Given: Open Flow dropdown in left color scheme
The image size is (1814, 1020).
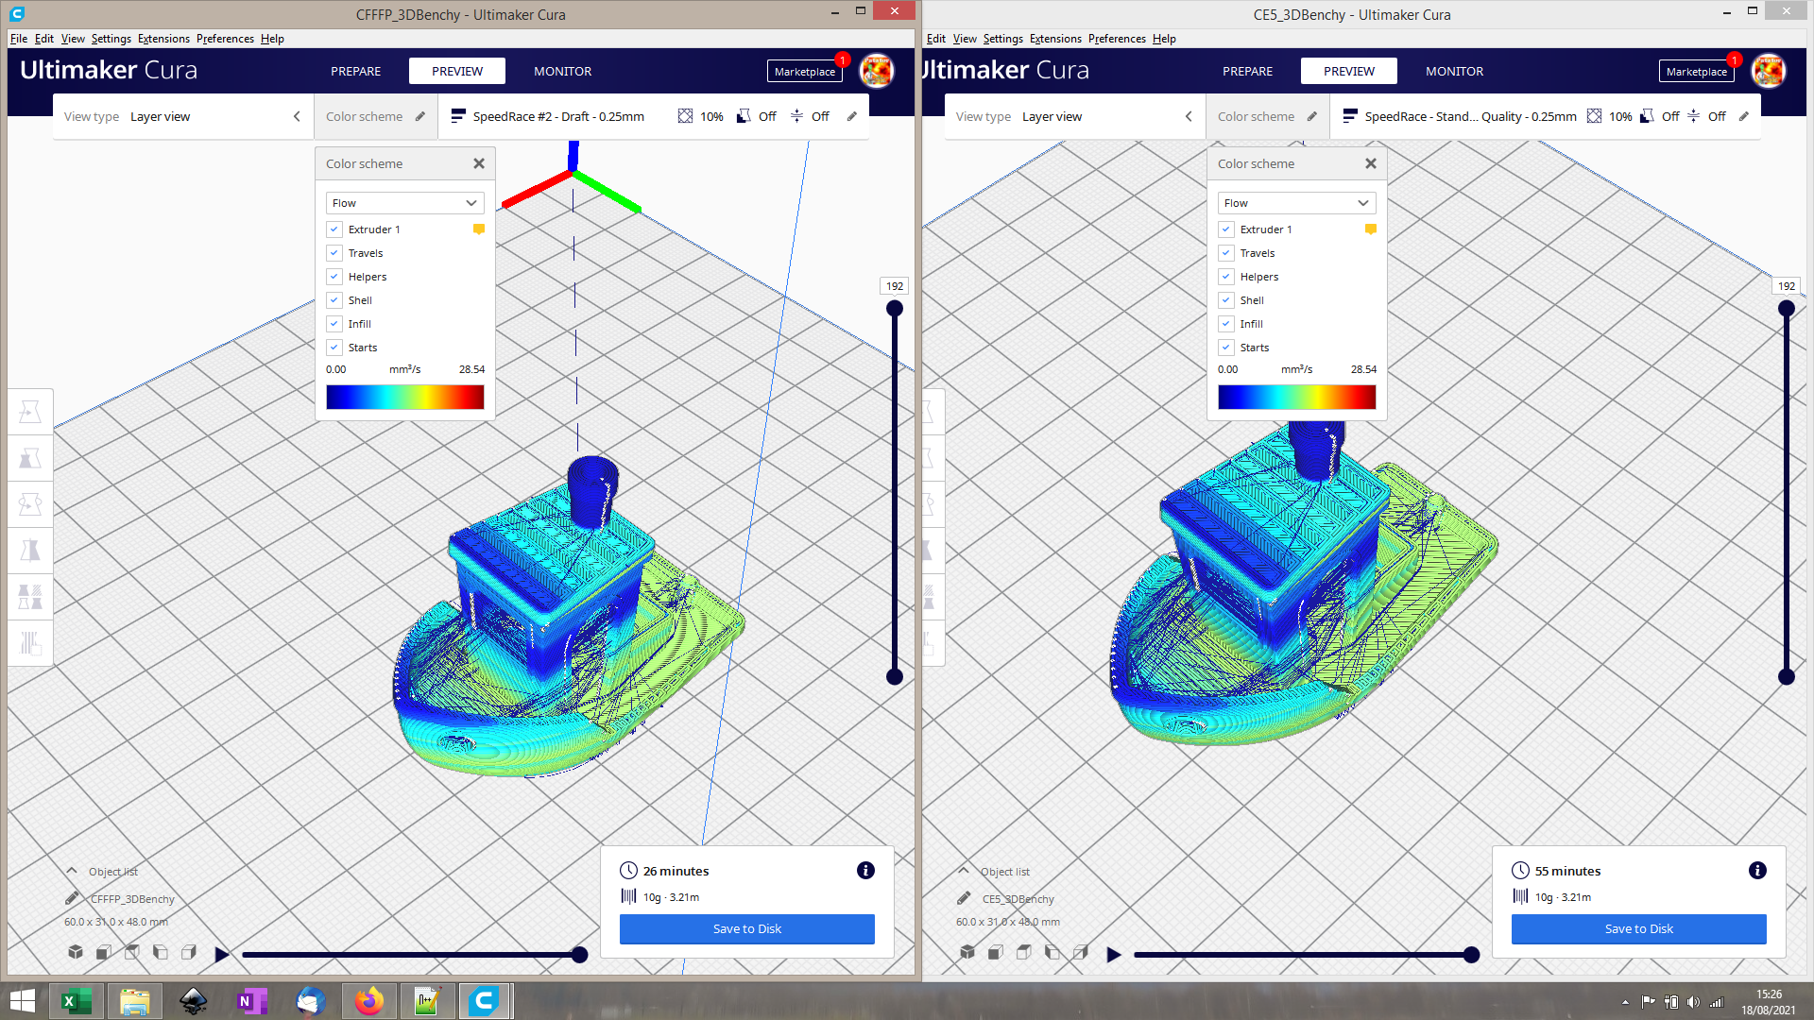Looking at the screenshot, I should (x=405, y=203).
